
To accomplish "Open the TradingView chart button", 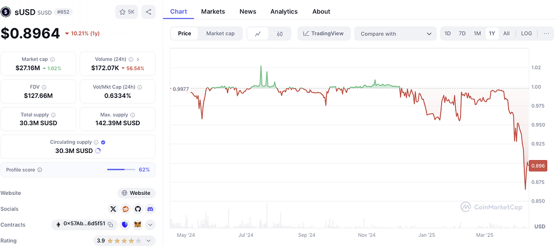I will point(323,33).
